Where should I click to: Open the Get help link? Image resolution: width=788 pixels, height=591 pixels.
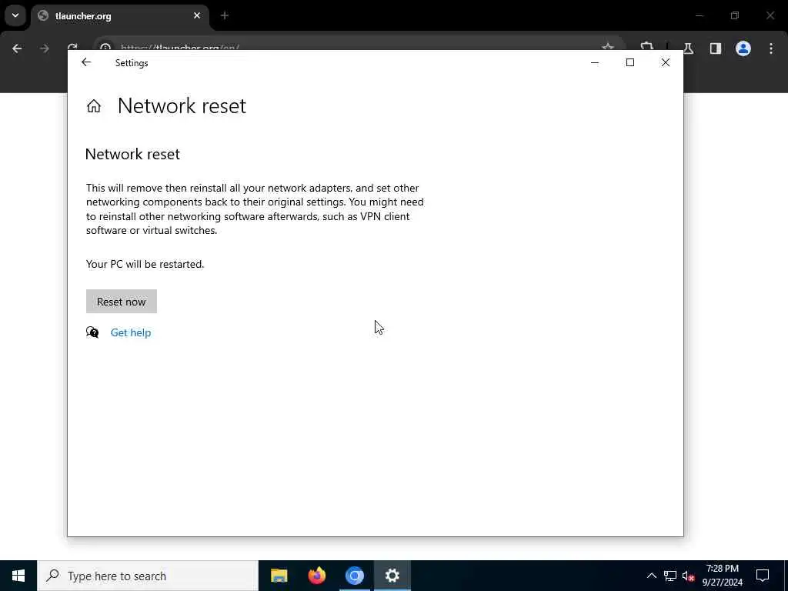point(131,332)
